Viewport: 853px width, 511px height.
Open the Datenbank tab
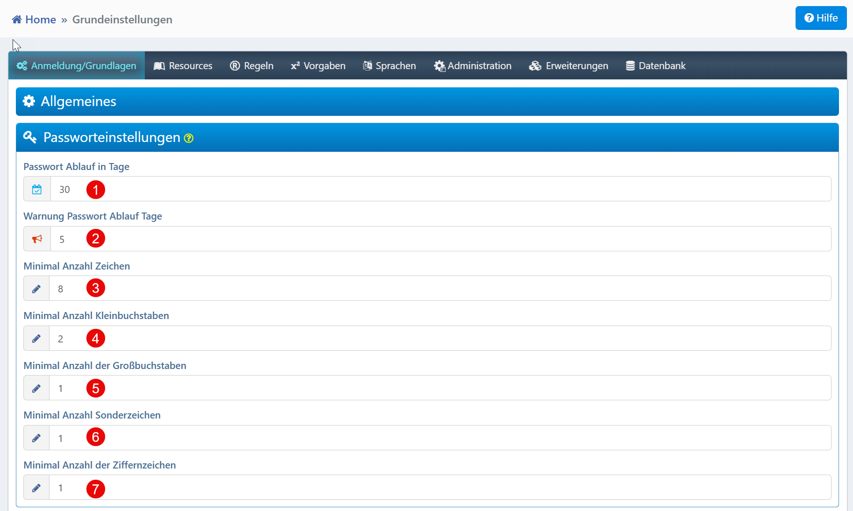click(x=656, y=66)
